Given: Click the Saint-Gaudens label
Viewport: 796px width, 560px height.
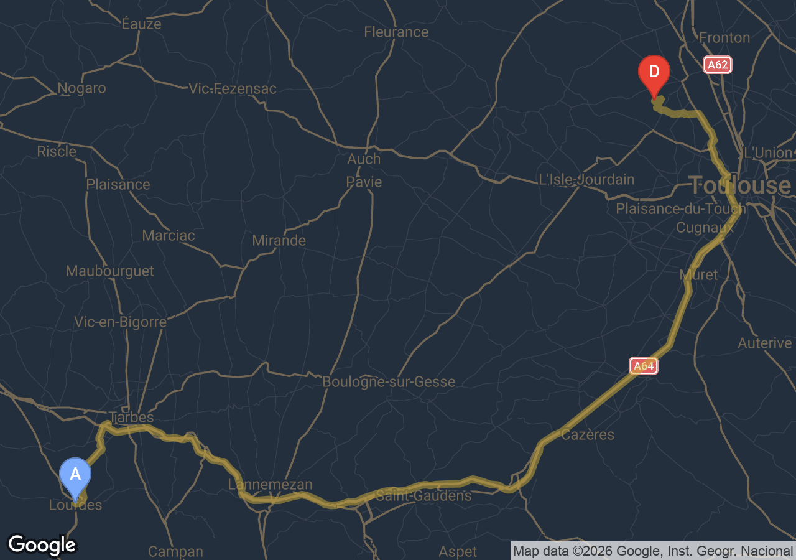Looking at the screenshot, I should coord(423,496).
